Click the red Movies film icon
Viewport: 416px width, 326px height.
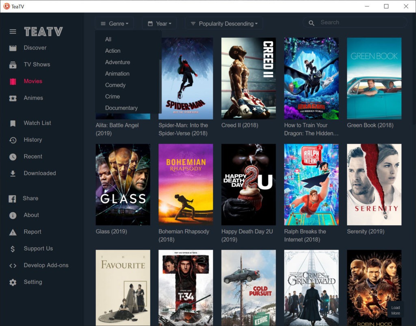coord(13,81)
